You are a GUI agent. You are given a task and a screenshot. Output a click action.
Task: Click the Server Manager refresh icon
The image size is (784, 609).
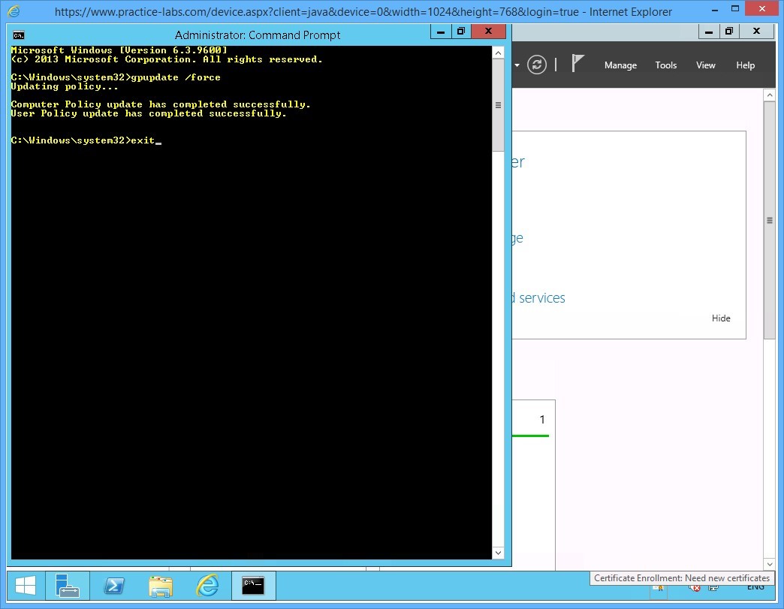point(537,65)
